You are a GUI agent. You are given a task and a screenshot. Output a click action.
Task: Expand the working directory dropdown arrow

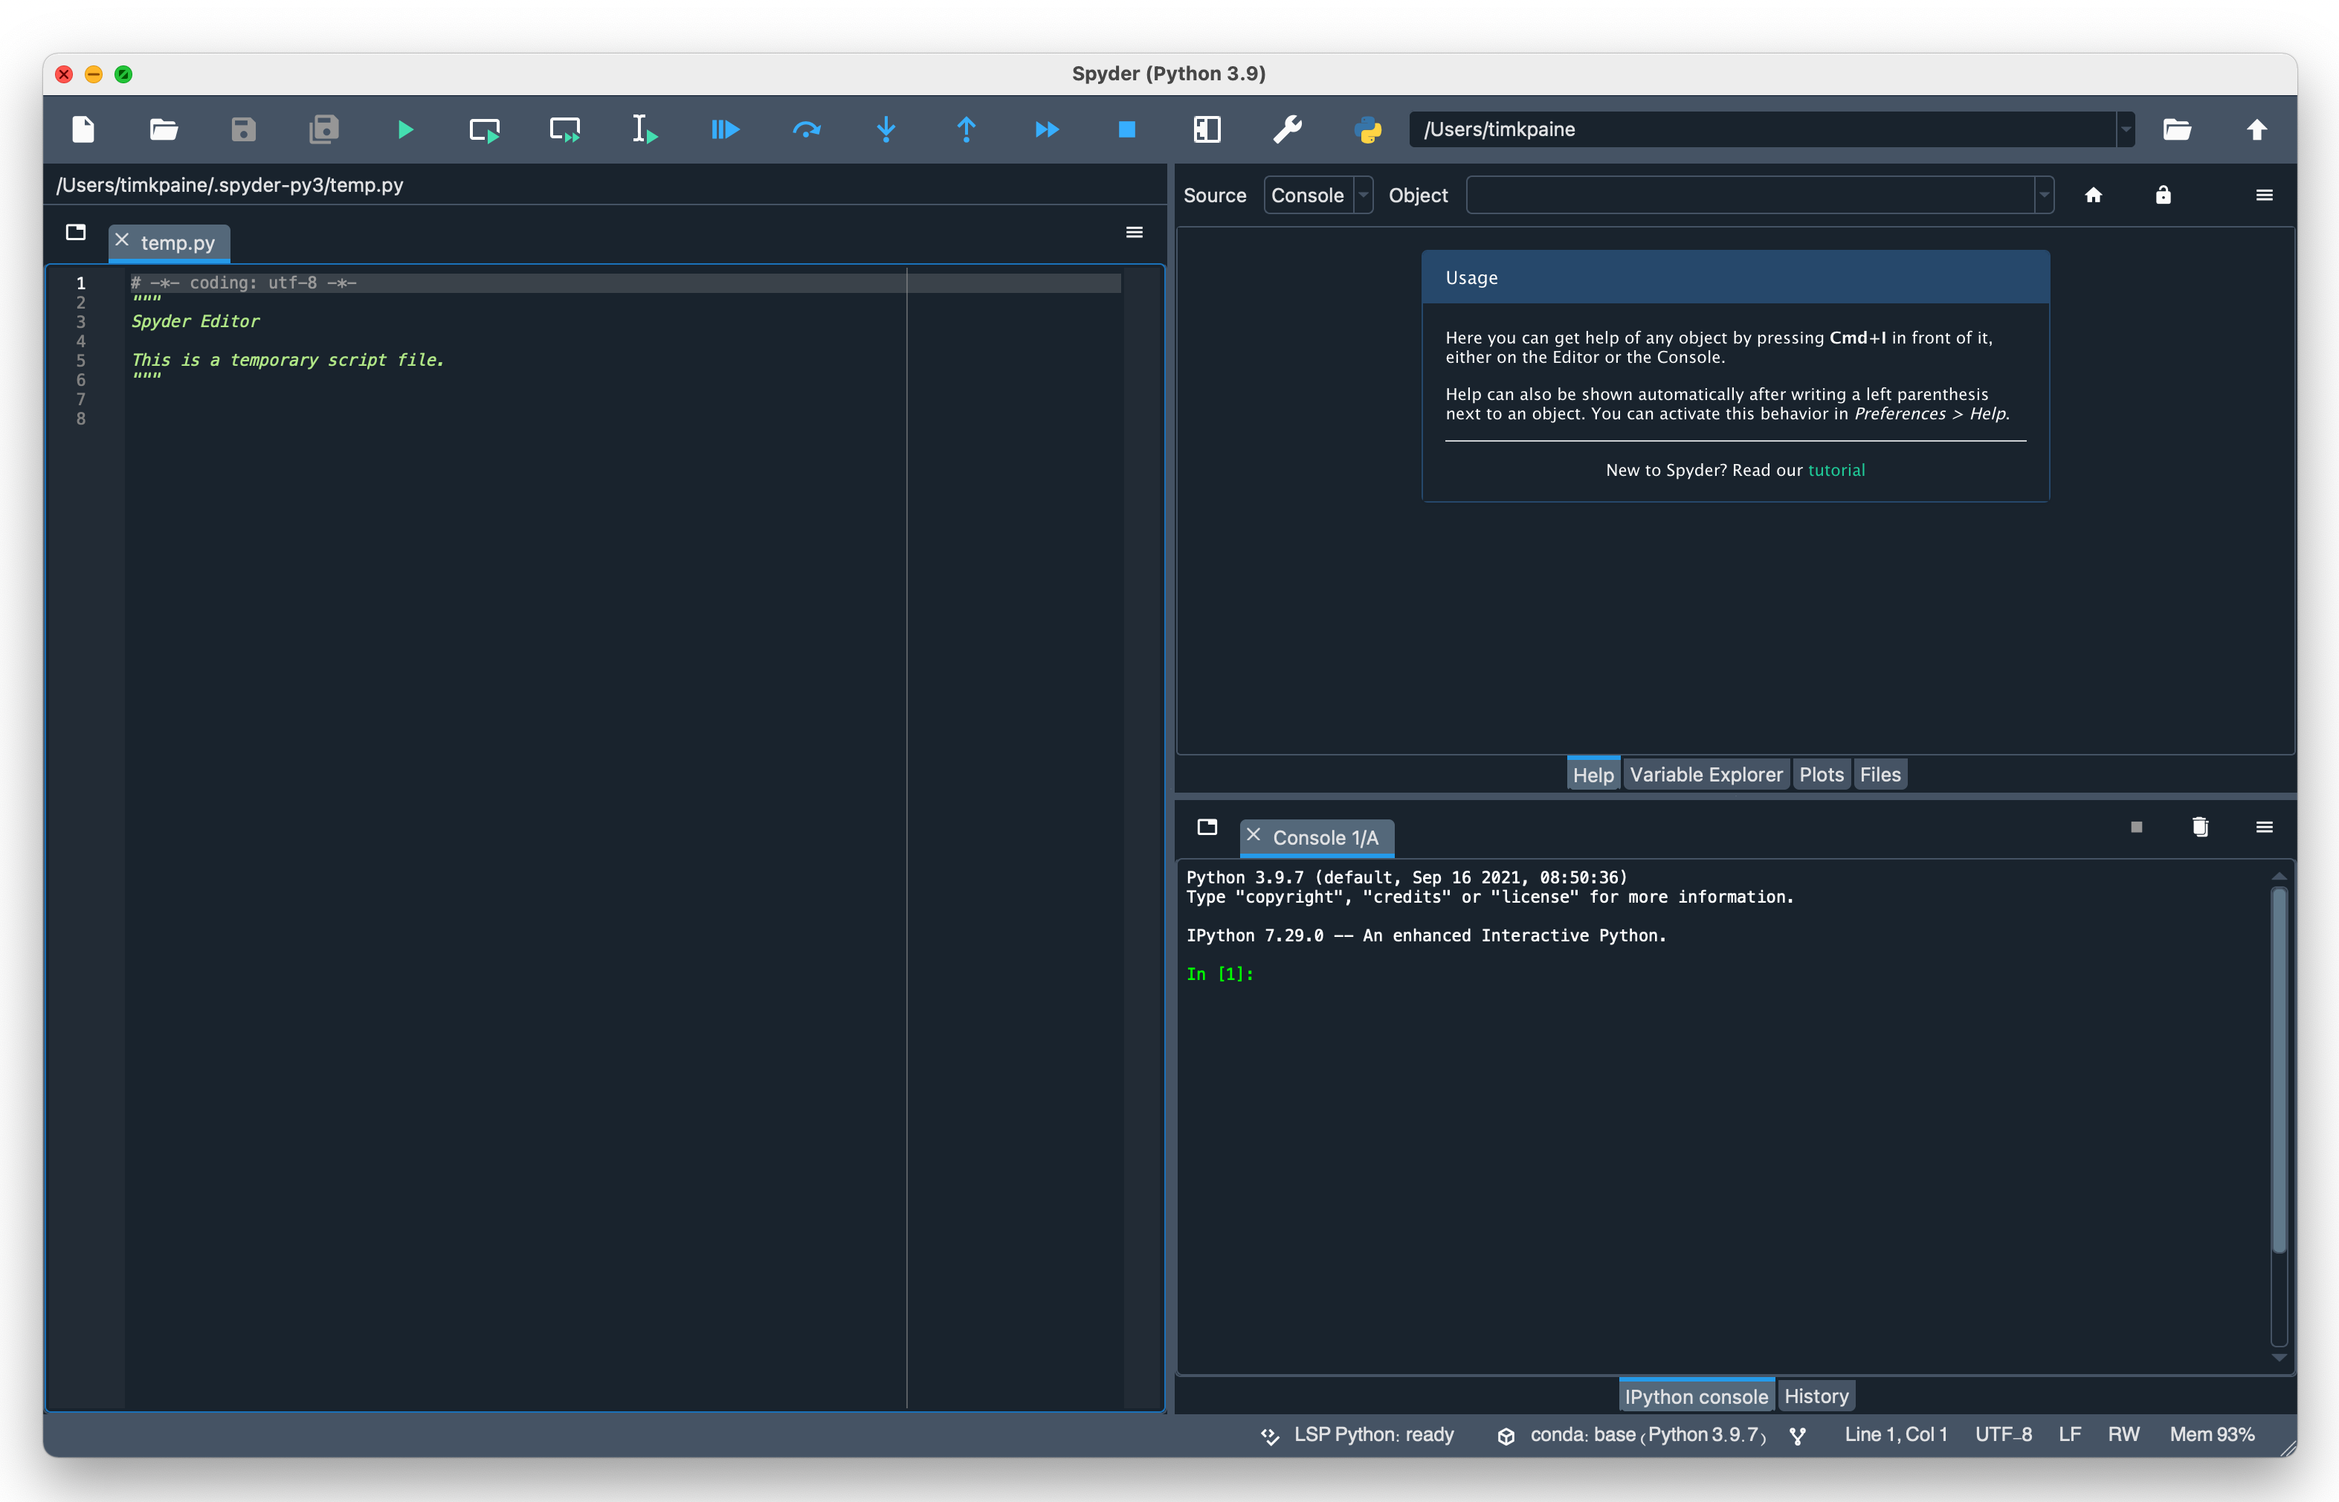[2126, 129]
